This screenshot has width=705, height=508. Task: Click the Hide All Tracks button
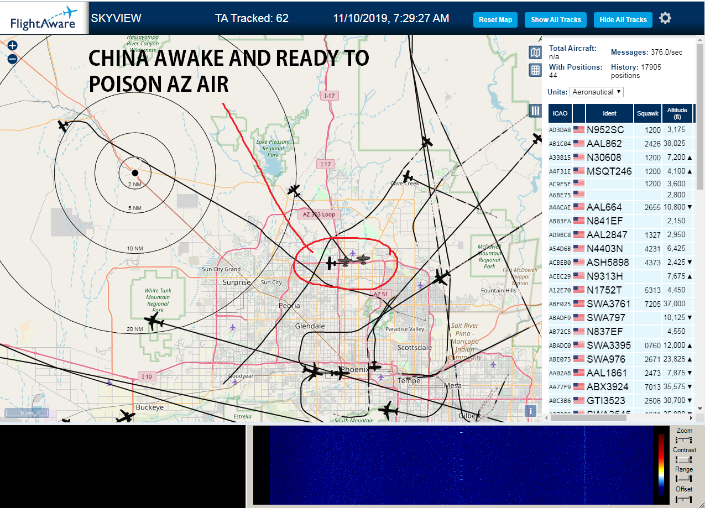(x=623, y=20)
